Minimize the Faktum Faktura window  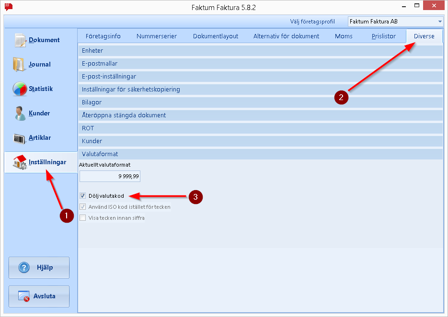(404, 6)
